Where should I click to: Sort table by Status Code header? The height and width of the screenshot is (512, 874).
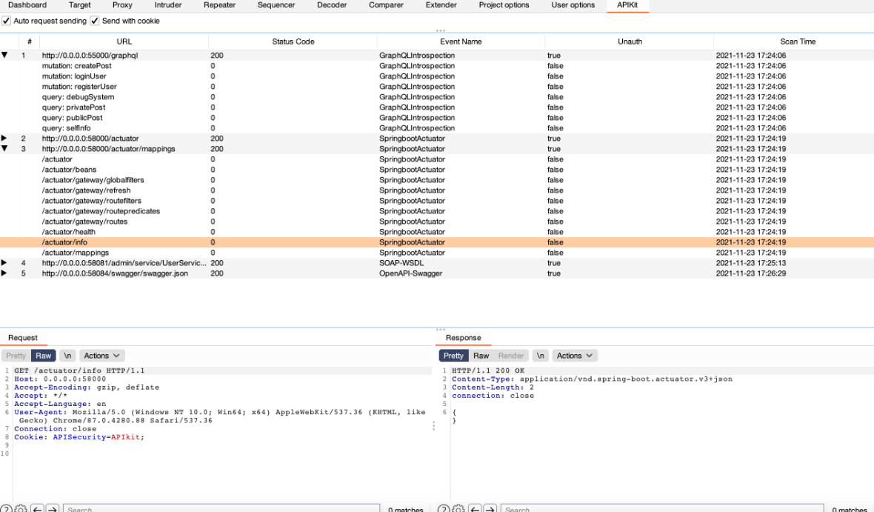pos(293,41)
